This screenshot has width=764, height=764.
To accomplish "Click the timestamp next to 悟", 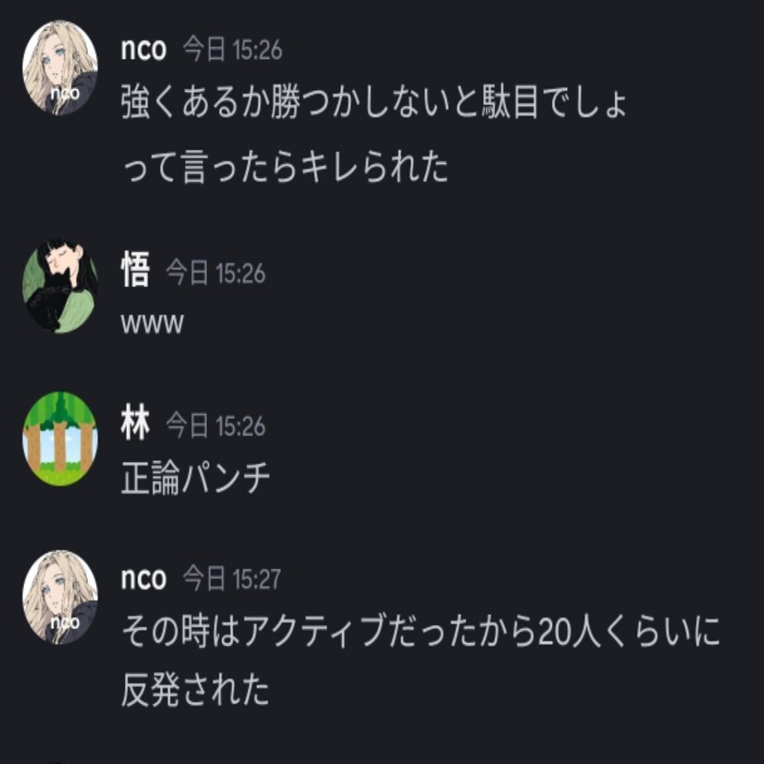I will point(215,273).
